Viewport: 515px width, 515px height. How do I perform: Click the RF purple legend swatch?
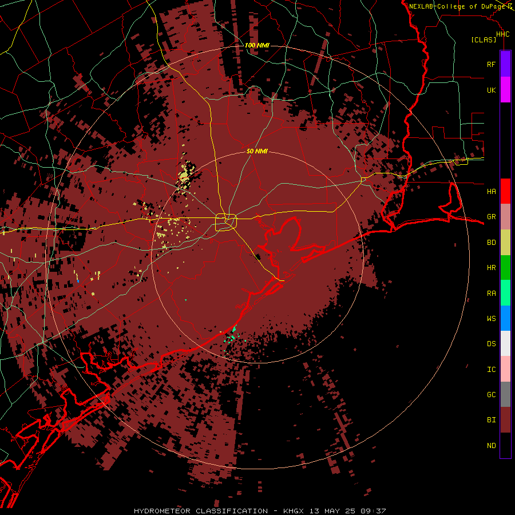pos(505,64)
